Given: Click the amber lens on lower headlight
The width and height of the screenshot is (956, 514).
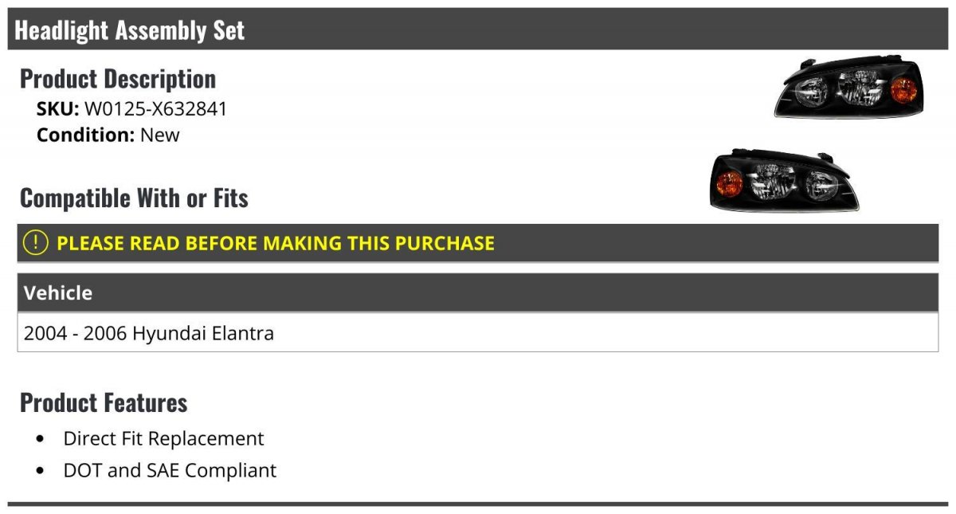Looking at the screenshot, I should (x=729, y=184).
